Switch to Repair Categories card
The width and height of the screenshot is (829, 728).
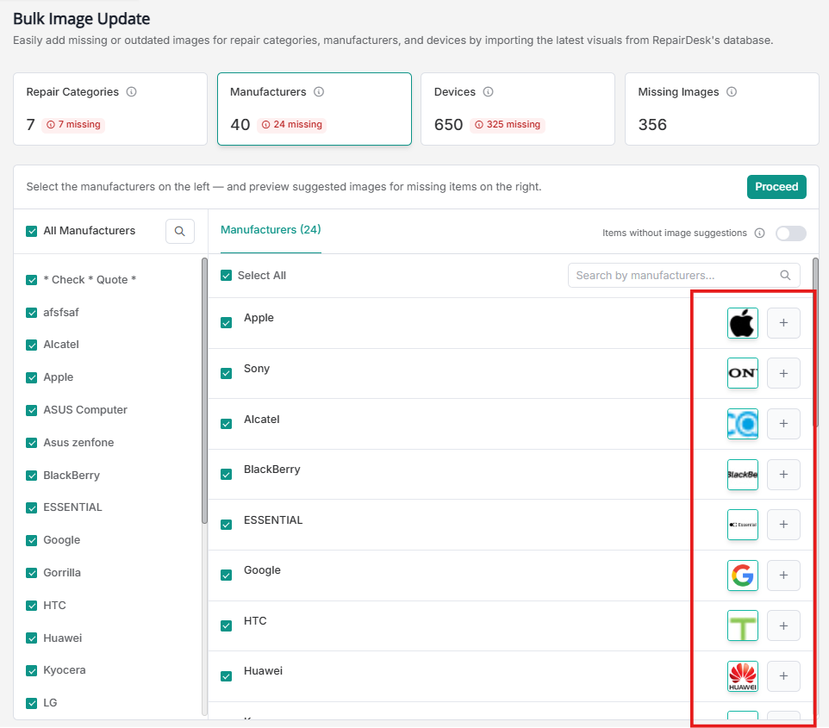coord(110,109)
